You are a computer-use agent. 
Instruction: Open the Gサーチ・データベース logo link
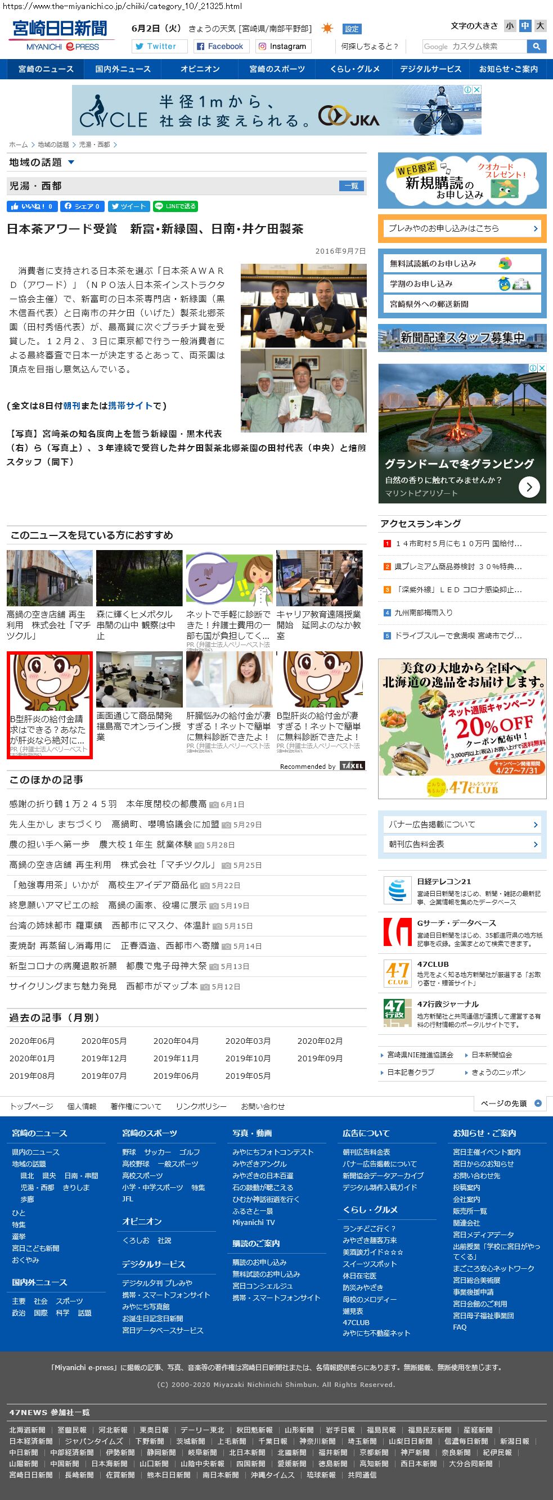coord(398,932)
